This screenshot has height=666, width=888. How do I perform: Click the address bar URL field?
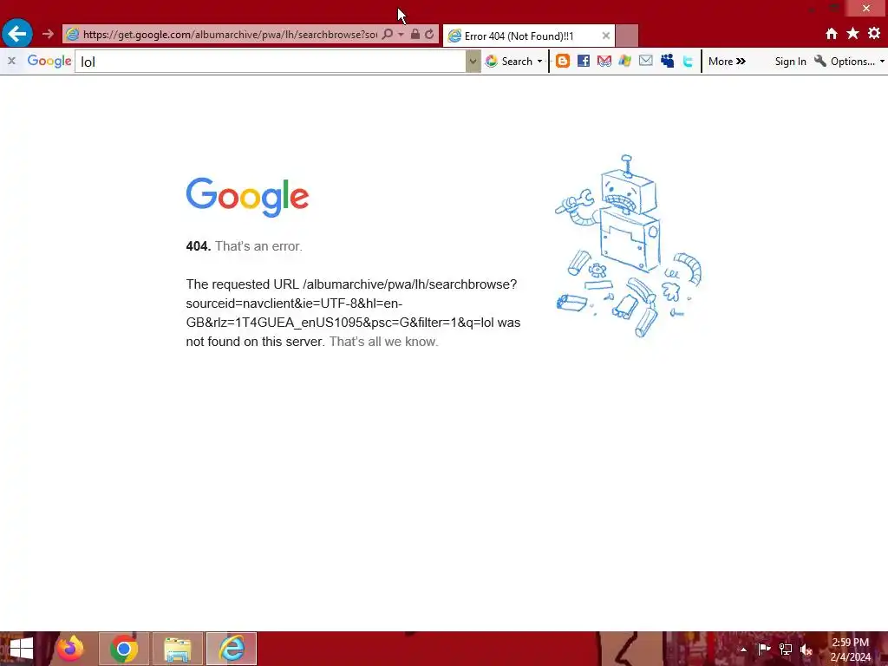tap(229, 34)
